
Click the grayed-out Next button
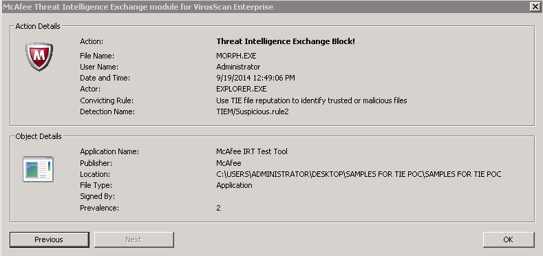coord(134,239)
